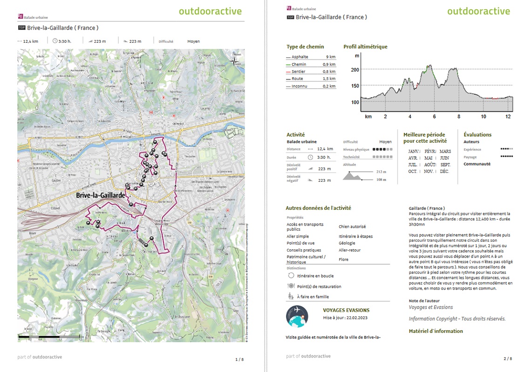531x372 pixels.
Task: Click the Voyages Evasions globe logo
Action: 297,317
